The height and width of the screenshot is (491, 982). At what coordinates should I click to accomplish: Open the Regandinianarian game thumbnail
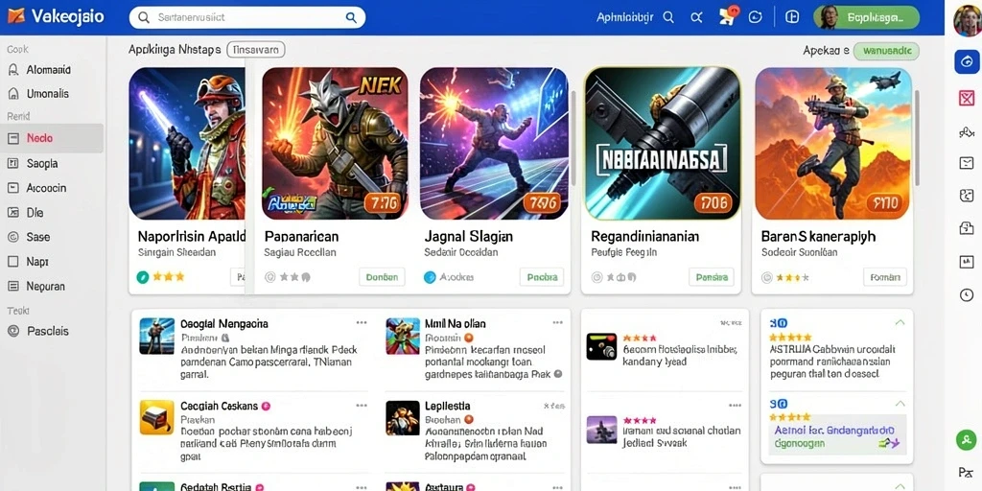tap(663, 144)
